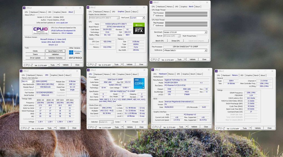Expand Tools arrow in the Memory window

[250, 128]
